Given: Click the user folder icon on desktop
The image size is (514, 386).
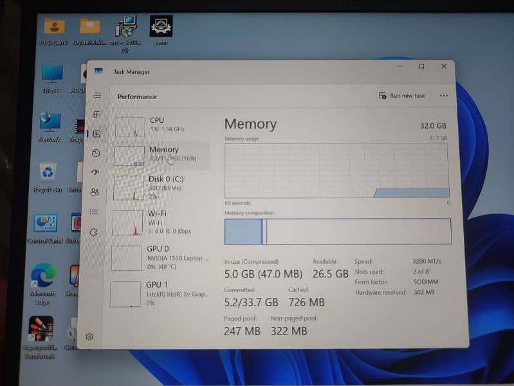Looking at the screenshot, I should (x=54, y=32).
